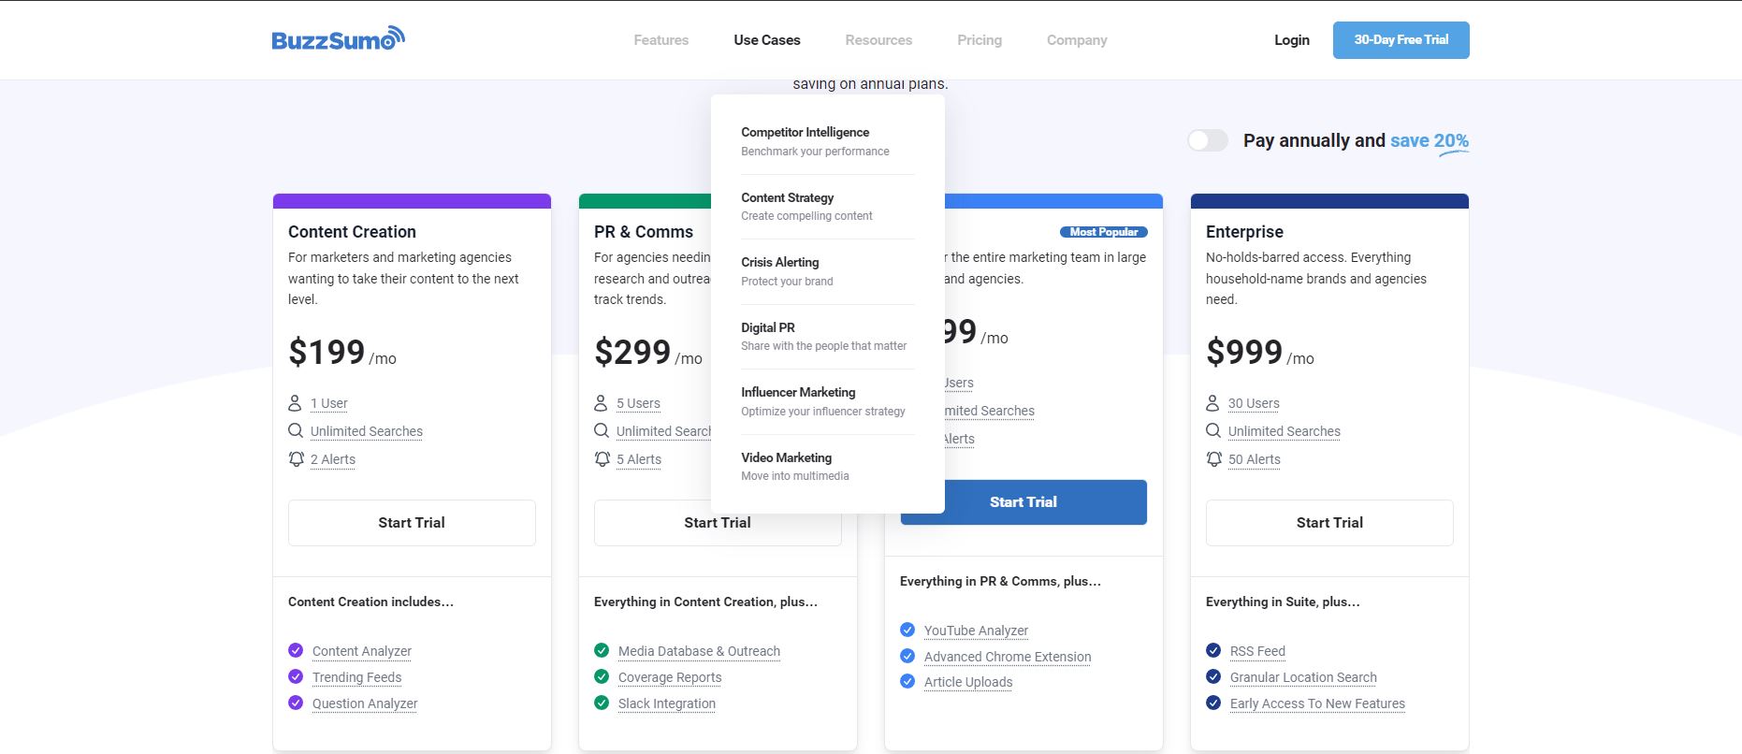Screen dimensions: 1742x754
Task: Click the bell icon next to 2 Alerts
Action: pos(296,458)
